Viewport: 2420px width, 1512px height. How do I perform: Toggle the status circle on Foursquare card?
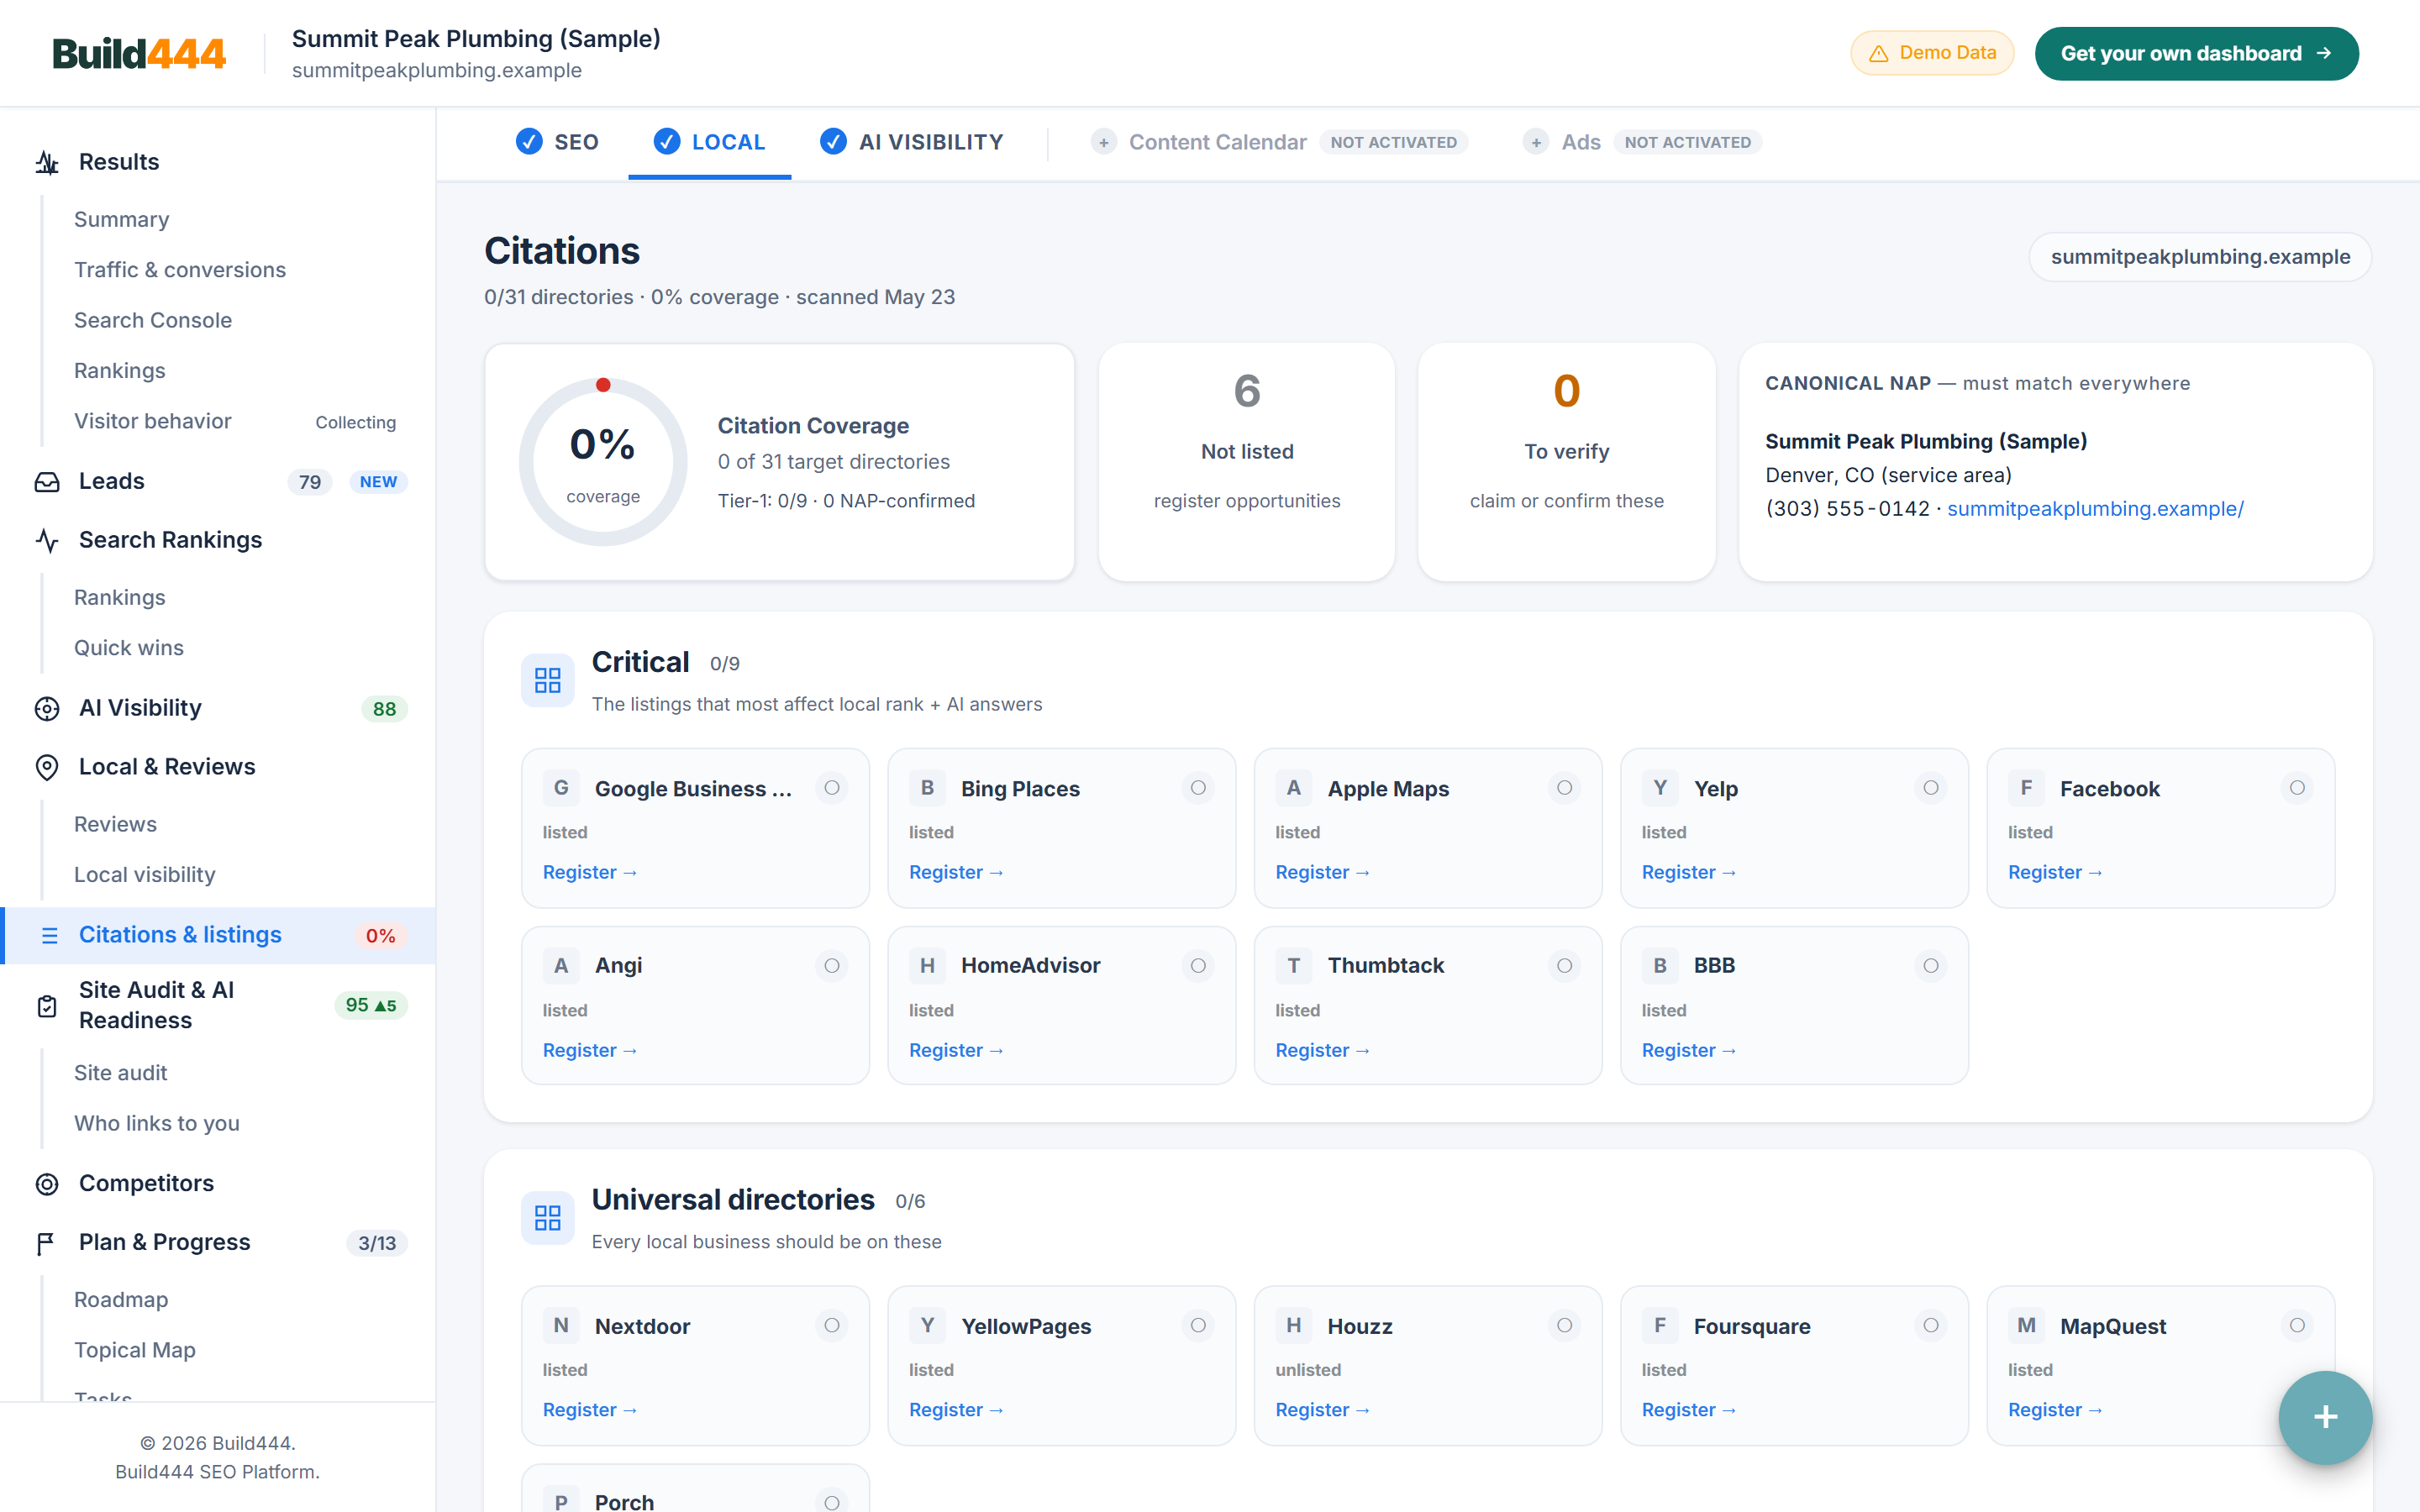1930,1326
